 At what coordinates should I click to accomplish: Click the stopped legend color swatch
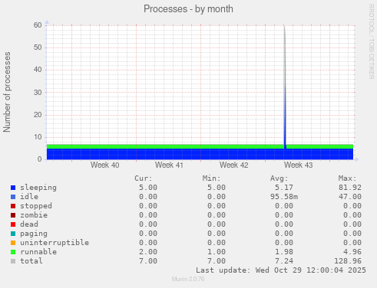pyautogui.click(x=13, y=206)
